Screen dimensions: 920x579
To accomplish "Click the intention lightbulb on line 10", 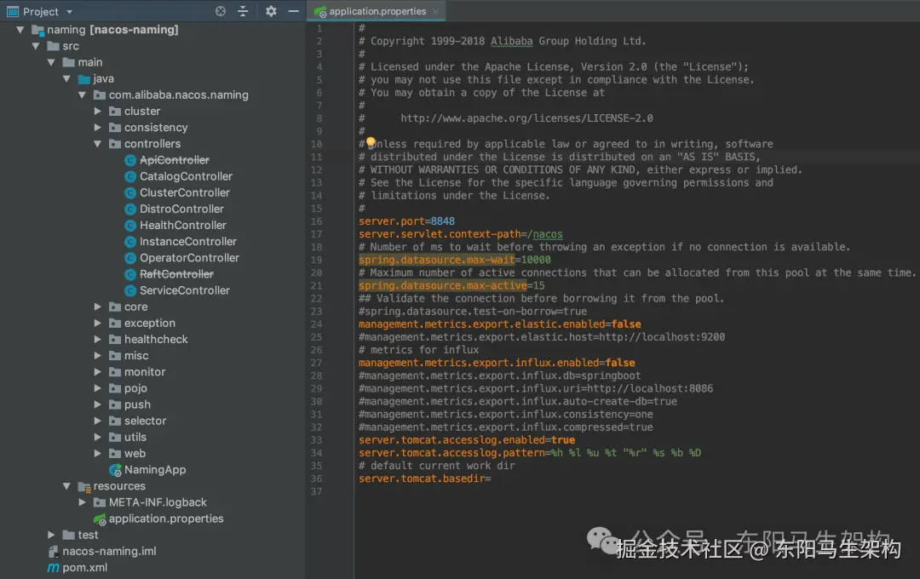I will [x=371, y=142].
